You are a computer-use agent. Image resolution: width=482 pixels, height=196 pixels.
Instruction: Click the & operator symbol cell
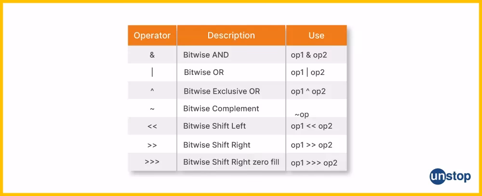pyautogui.click(x=152, y=55)
